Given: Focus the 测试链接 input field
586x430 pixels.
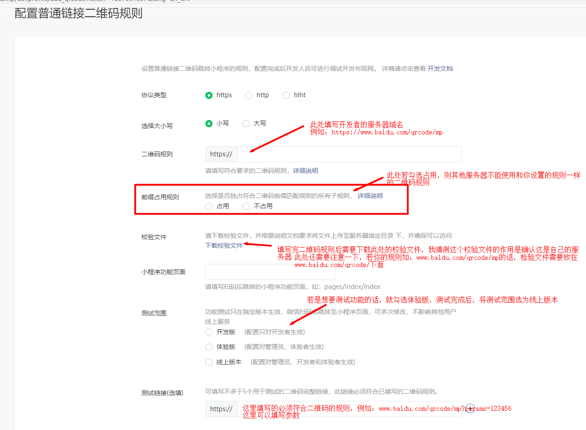Looking at the screenshot, I should [x=349, y=409].
